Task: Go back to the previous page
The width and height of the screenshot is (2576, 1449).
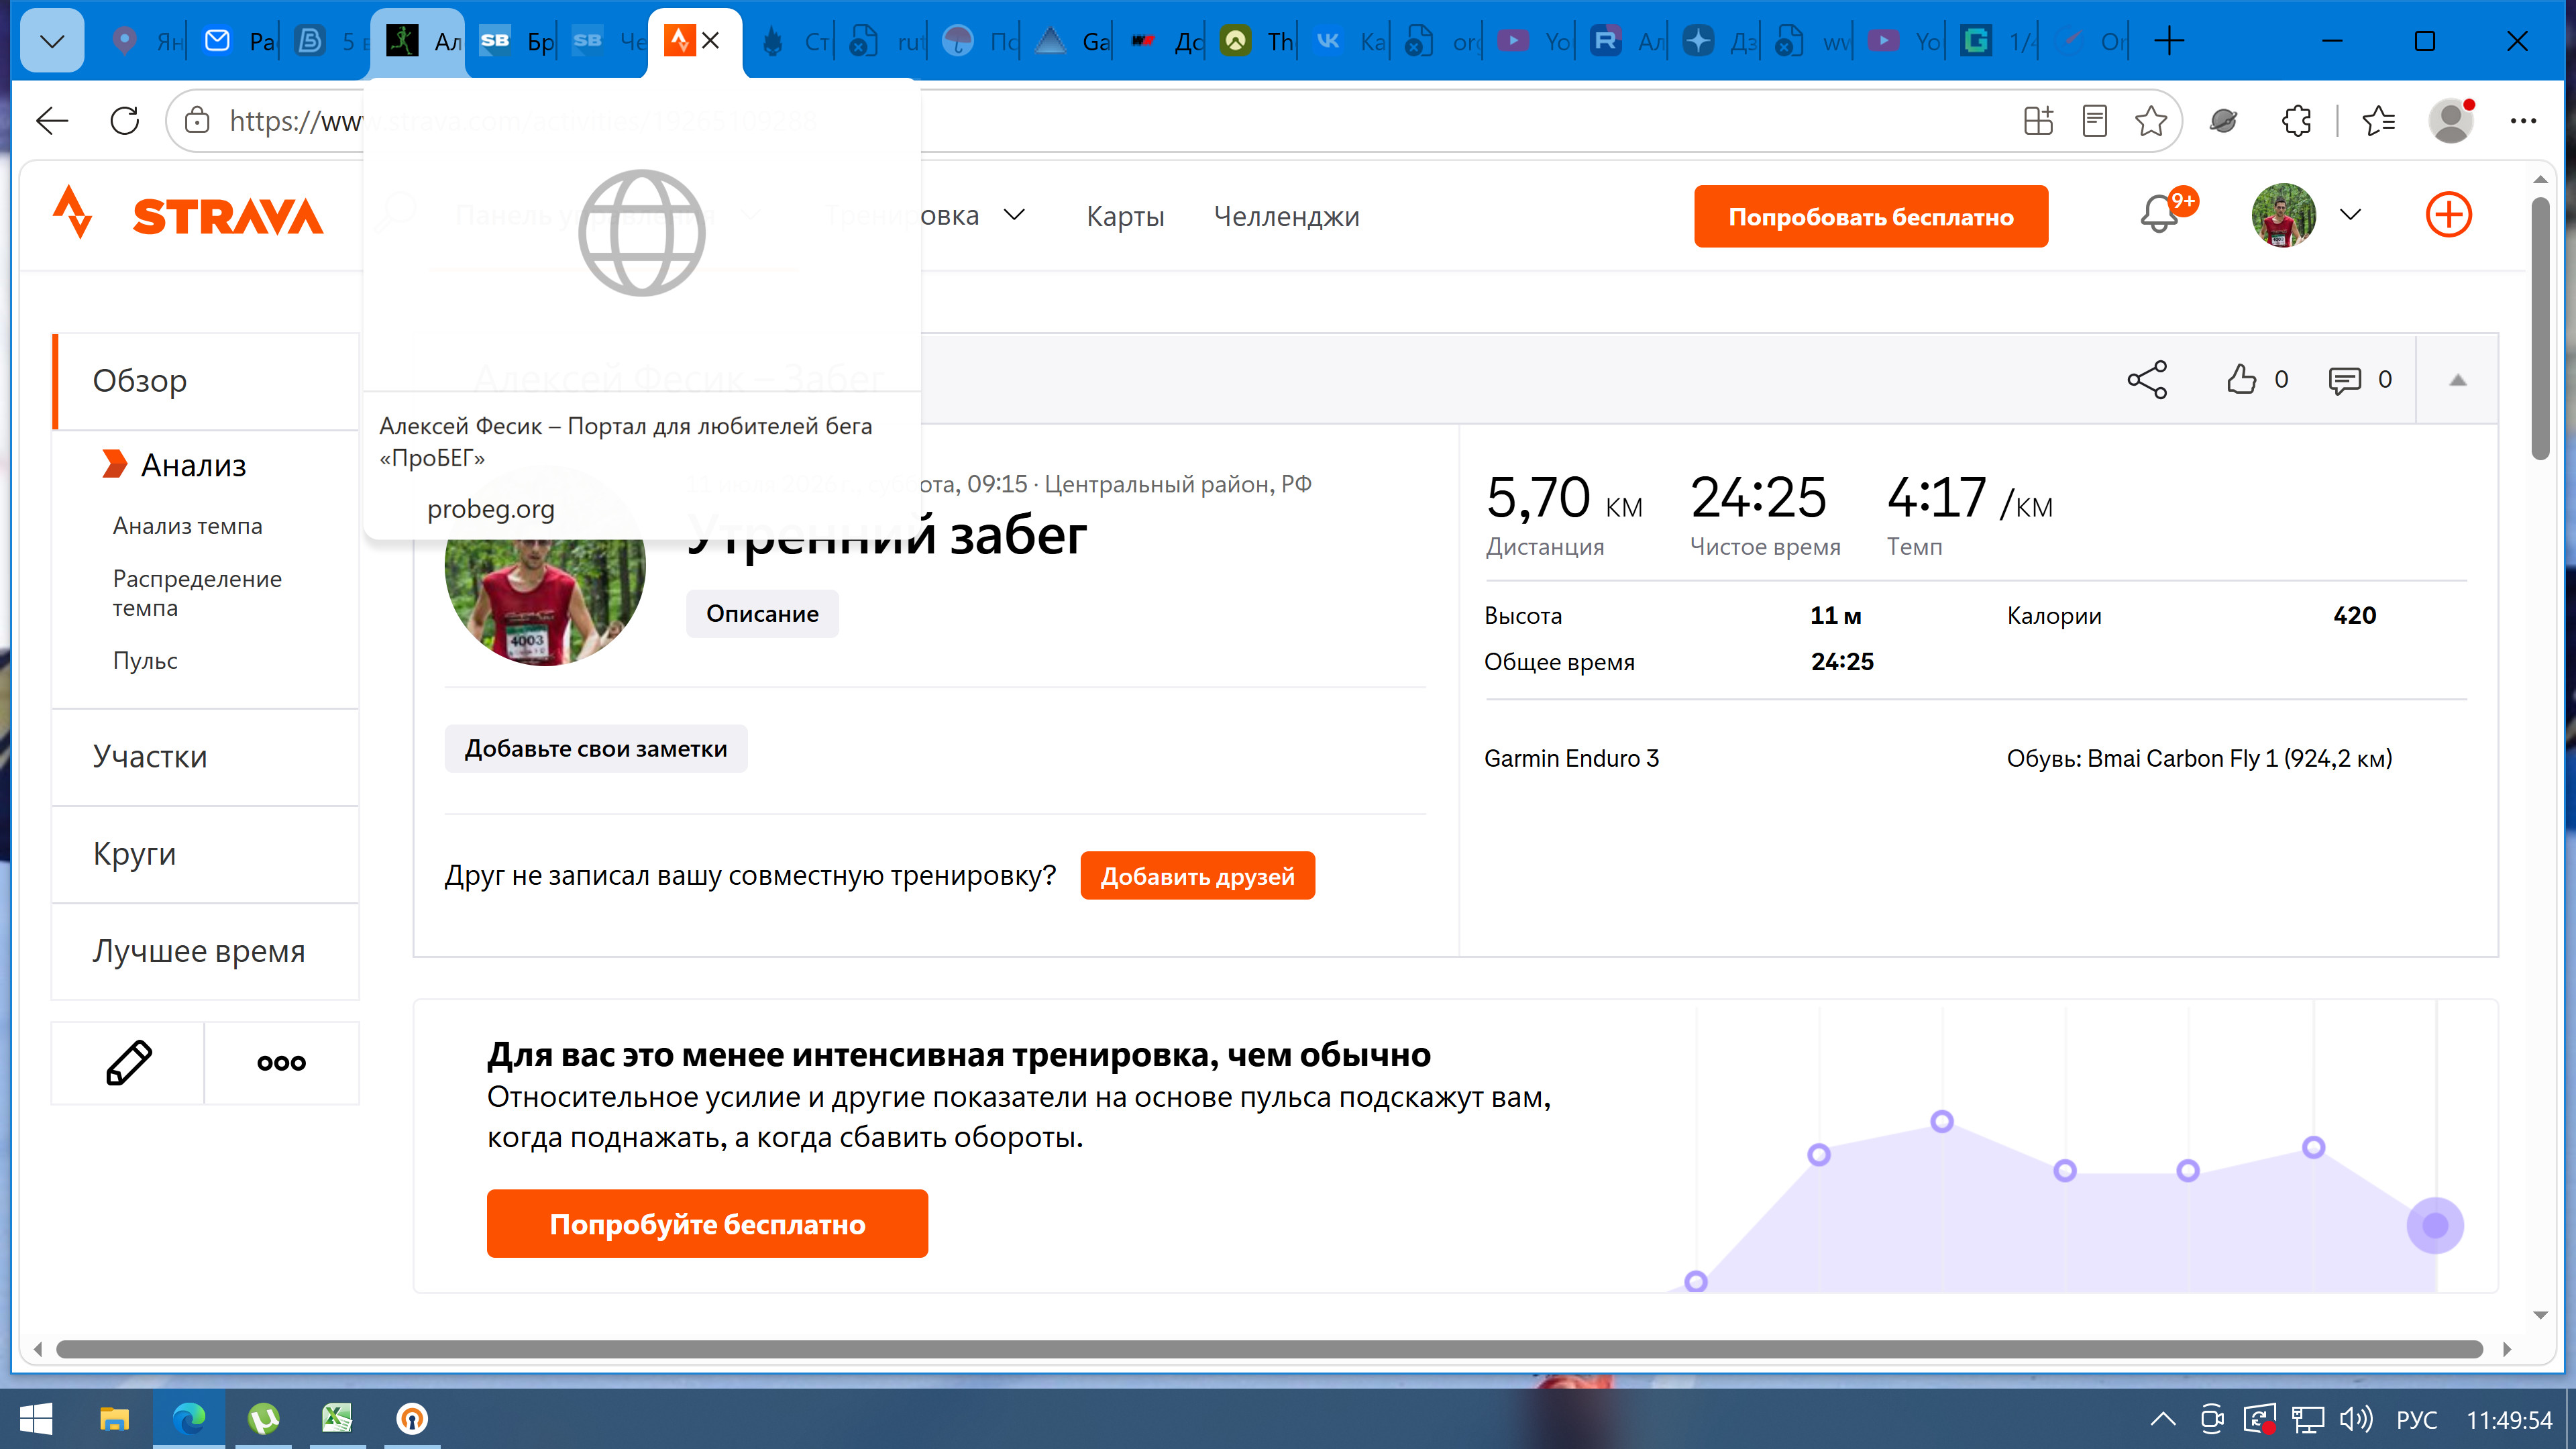Action: 52,121
